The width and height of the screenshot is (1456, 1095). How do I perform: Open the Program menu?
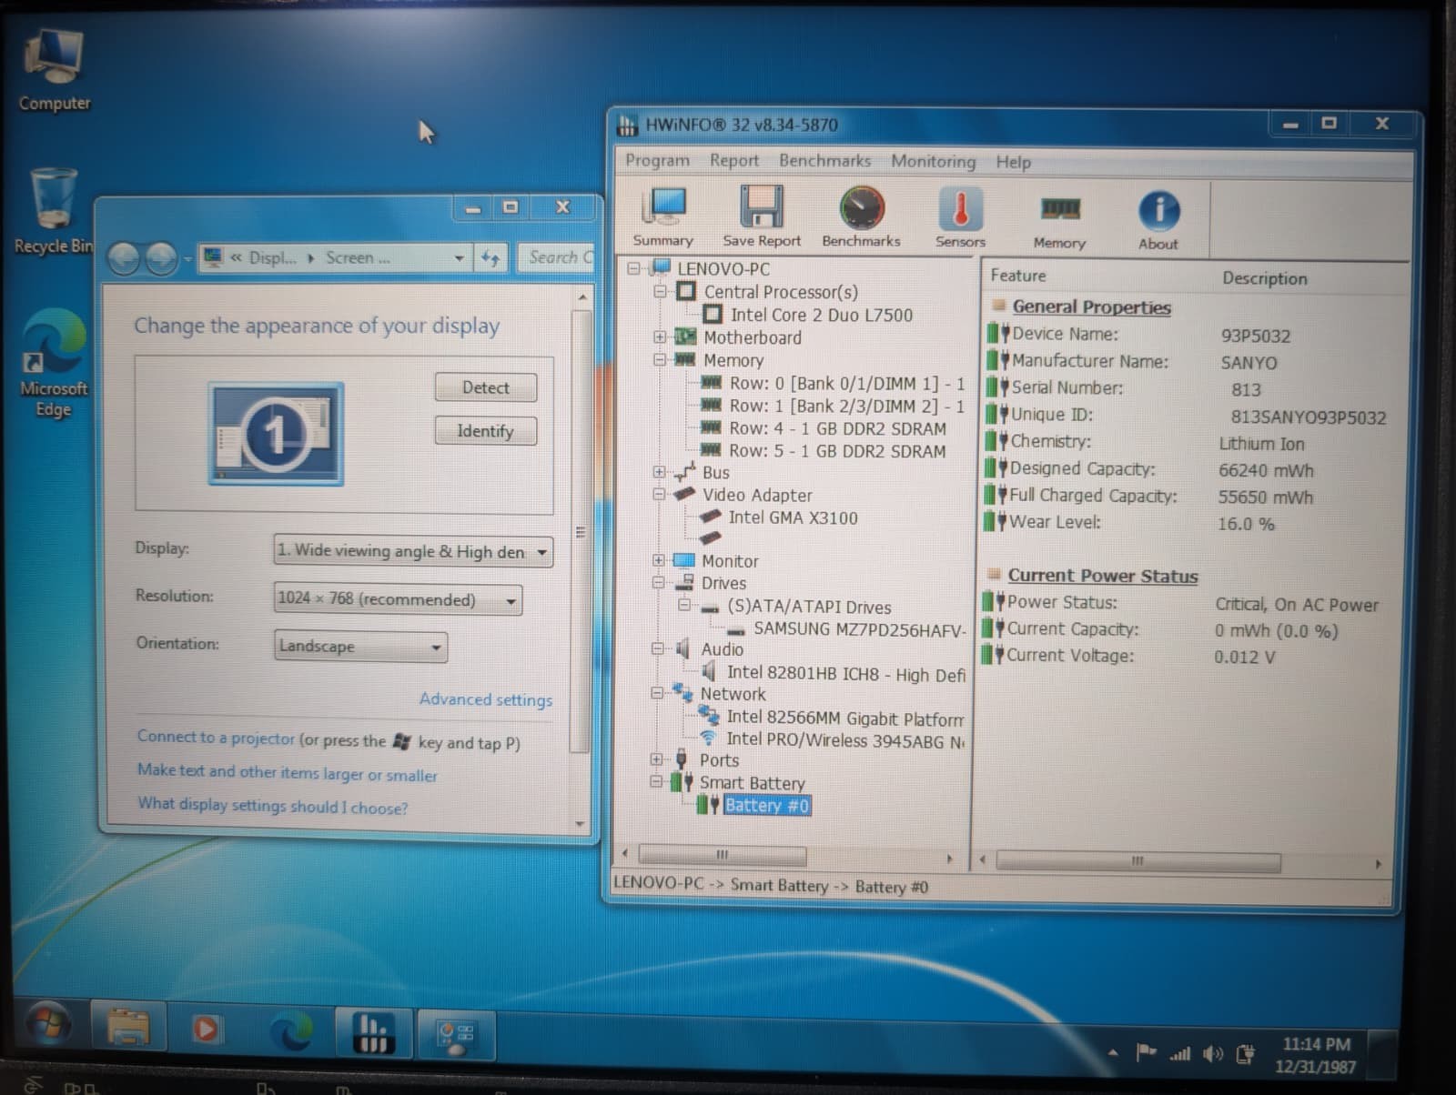[x=657, y=161]
